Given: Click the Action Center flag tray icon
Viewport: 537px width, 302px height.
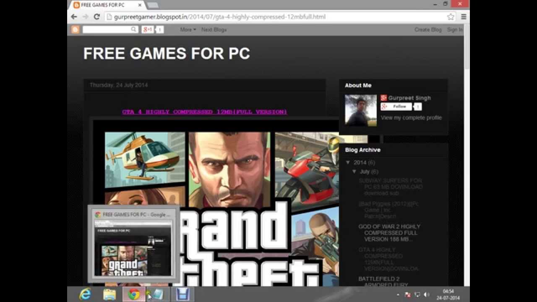Looking at the screenshot, I should [407, 295].
